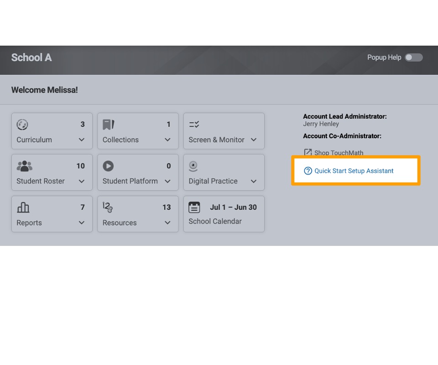Click the Student Roster count 10

pos(80,166)
